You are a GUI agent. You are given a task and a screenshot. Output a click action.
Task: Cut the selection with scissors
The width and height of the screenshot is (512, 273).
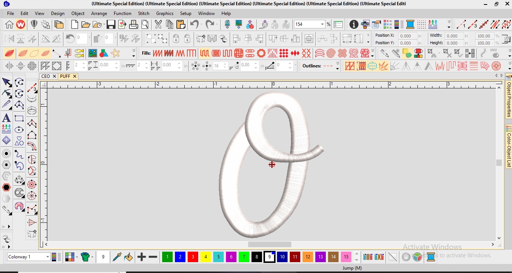pyautogui.click(x=158, y=25)
